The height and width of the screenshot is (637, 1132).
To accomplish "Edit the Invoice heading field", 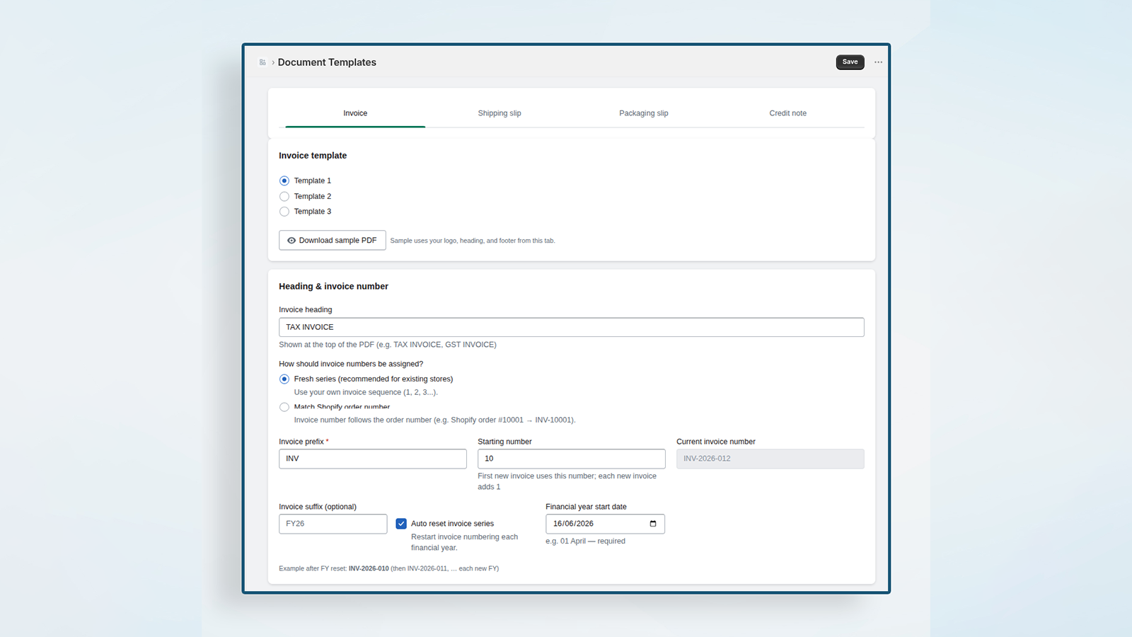I will tap(572, 327).
